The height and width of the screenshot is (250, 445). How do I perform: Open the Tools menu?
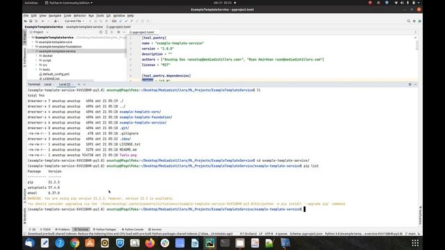100,15
